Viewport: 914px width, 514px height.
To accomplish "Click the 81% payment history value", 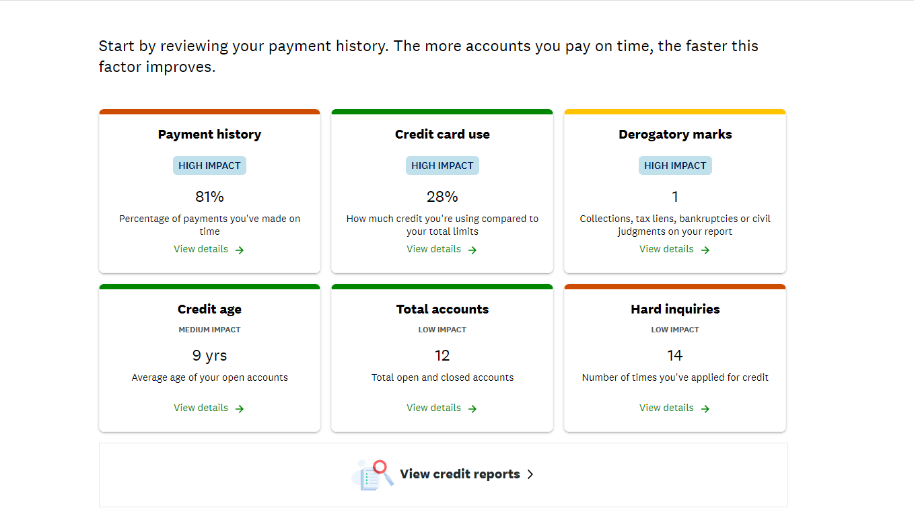I will coord(209,196).
